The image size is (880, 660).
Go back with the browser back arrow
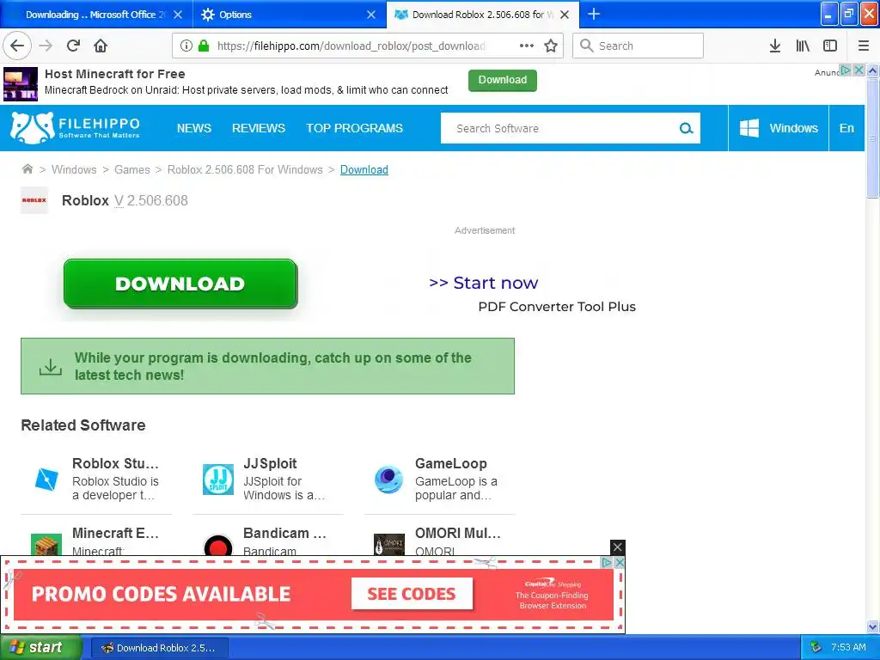(x=17, y=46)
